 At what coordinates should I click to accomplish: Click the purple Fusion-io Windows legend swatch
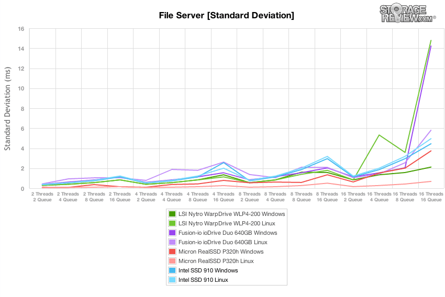click(x=172, y=233)
